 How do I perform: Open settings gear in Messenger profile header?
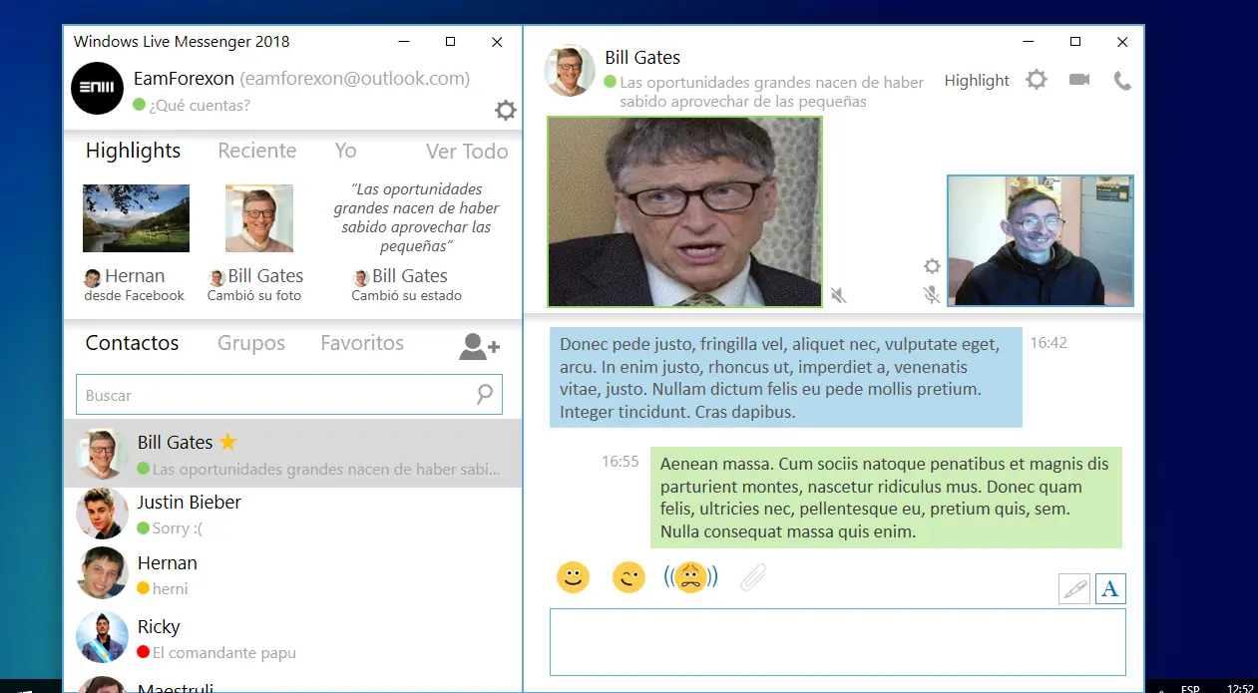pyautogui.click(x=506, y=110)
